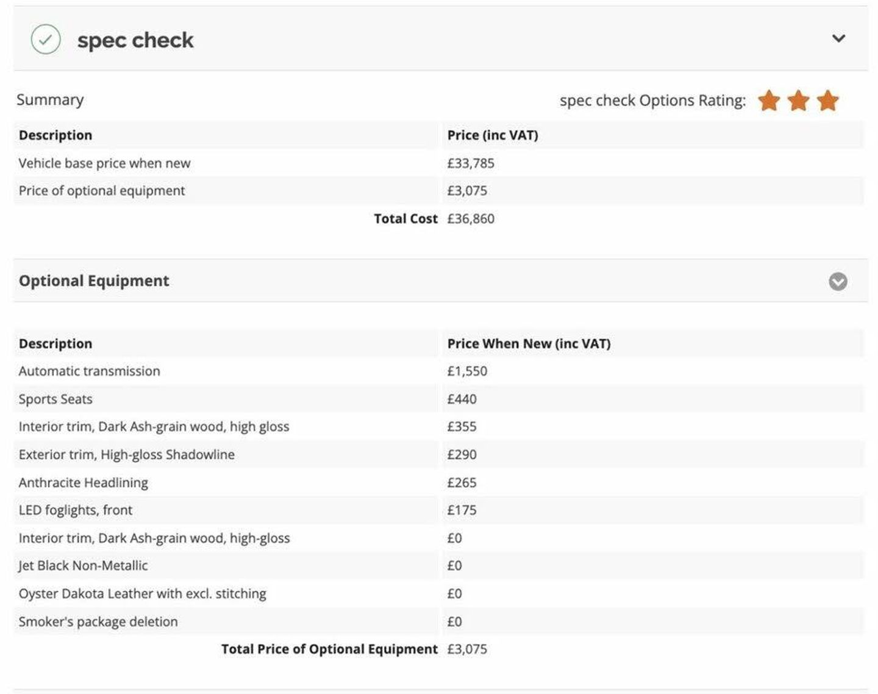Click the green checkmark circle icon

click(46, 40)
